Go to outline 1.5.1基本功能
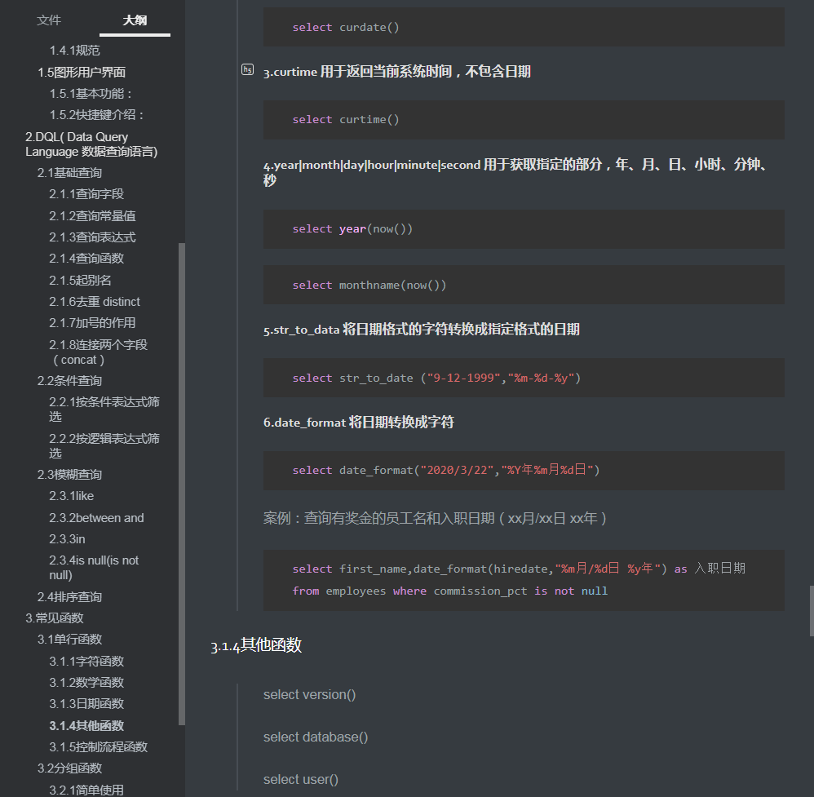Viewport: 814px width, 797px height. 91,94
